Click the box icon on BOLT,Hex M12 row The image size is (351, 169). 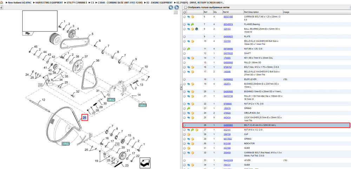coord(192,67)
